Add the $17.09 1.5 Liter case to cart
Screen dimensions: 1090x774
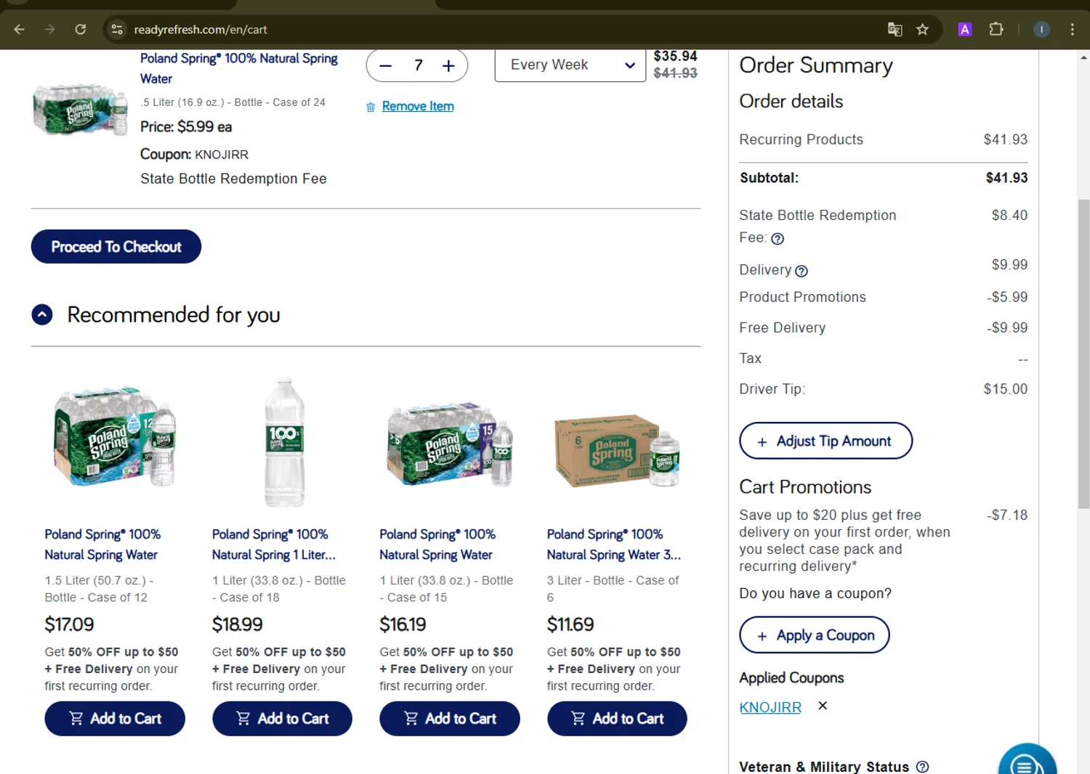click(115, 718)
